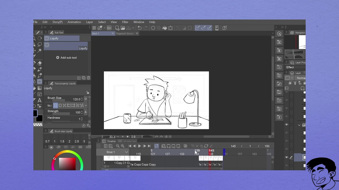This screenshot has height=190, width=339.
Task: Click the Fill bucket icon in command bar
Action: (x=164, y=28)
